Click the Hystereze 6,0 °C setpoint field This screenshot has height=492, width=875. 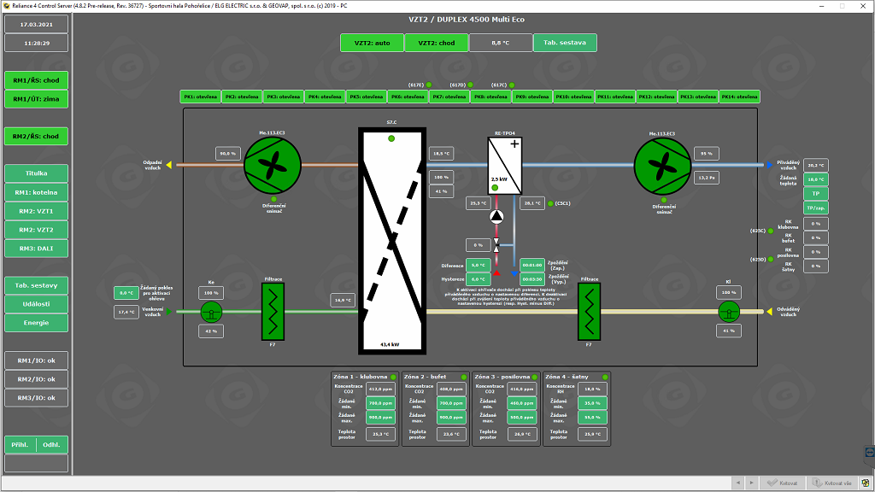(x=478, y=278)
